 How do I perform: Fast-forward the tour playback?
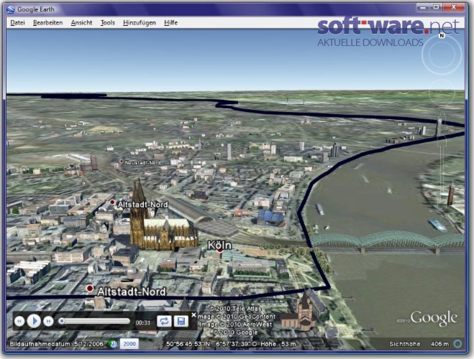[x=48, y=321]
